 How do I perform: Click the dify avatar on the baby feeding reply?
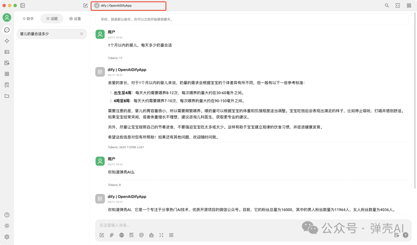click(100, 72)
